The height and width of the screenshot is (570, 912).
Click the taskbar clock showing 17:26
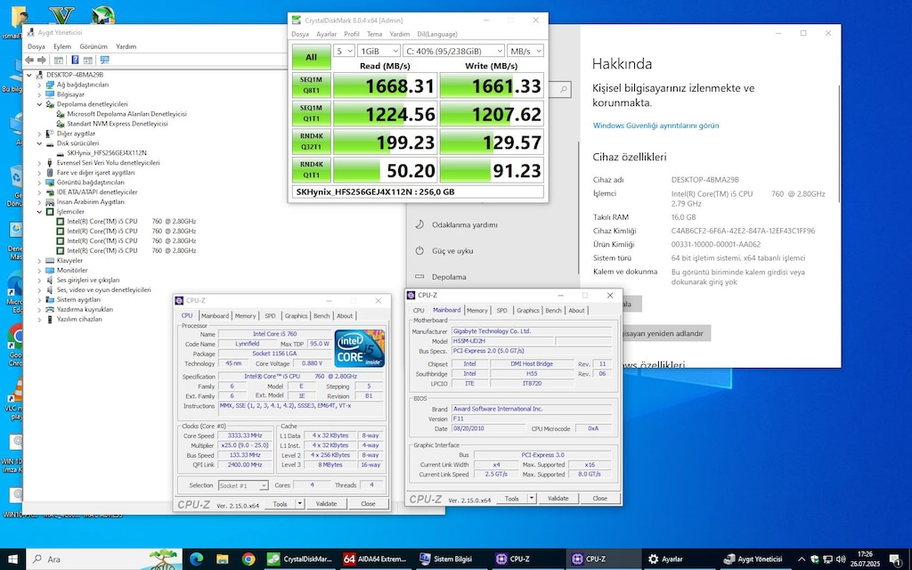click(865, 559)
